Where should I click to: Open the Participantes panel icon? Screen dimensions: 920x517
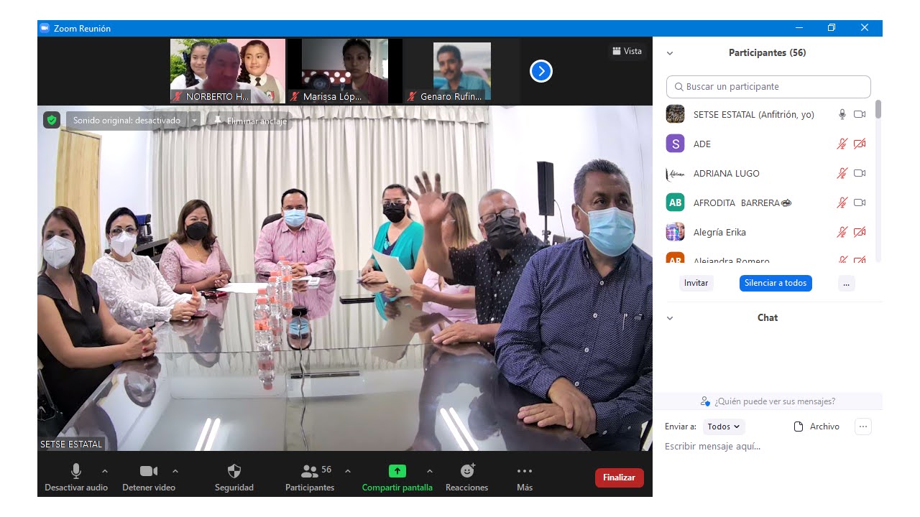(x=310, y=471)
